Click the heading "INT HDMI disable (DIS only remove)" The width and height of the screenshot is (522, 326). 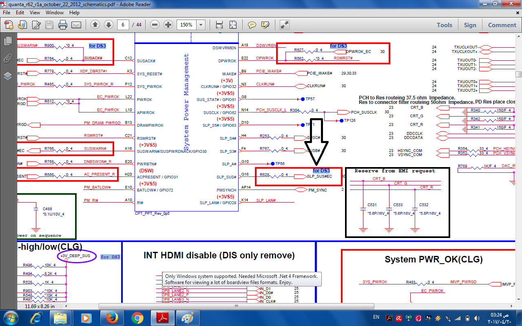click(x=219, y=256)
